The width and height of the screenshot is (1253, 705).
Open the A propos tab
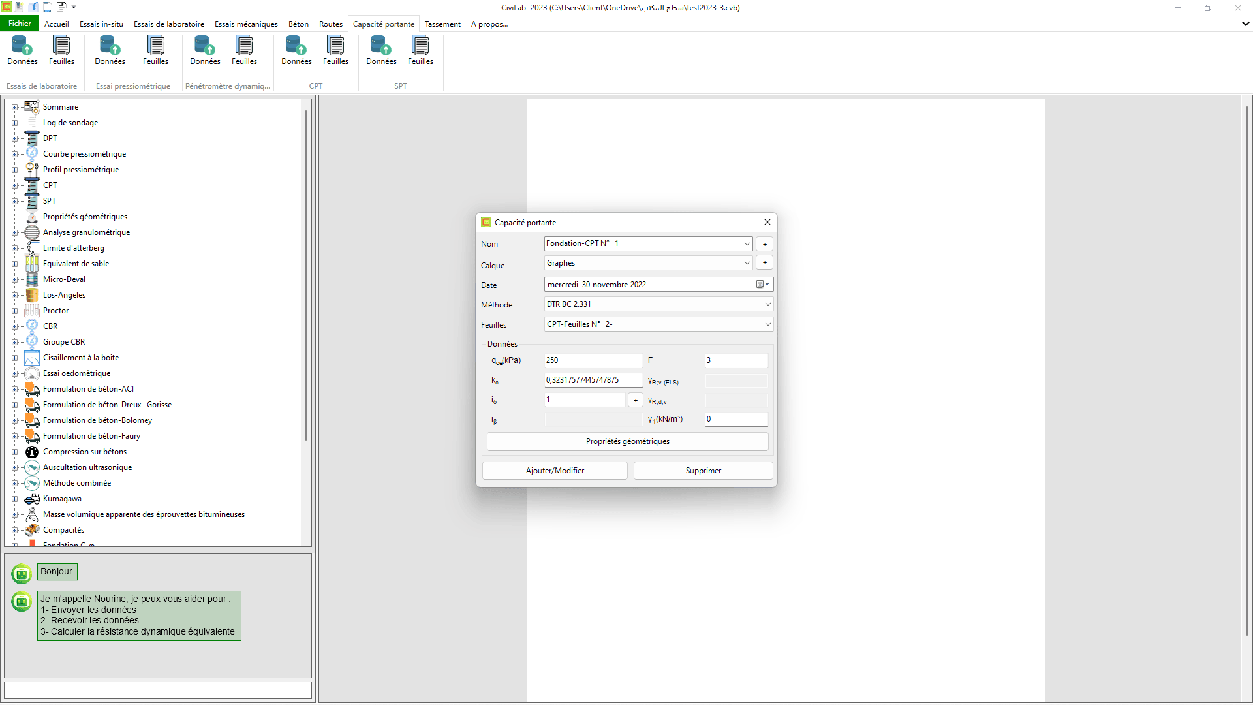click(489, 24)
